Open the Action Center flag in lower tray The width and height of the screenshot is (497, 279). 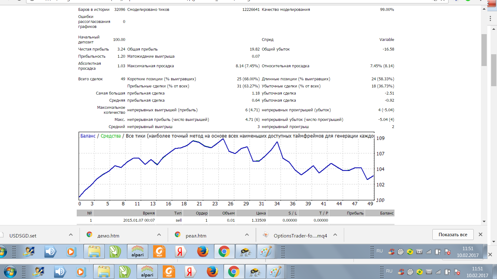click(x=457, y=272)
